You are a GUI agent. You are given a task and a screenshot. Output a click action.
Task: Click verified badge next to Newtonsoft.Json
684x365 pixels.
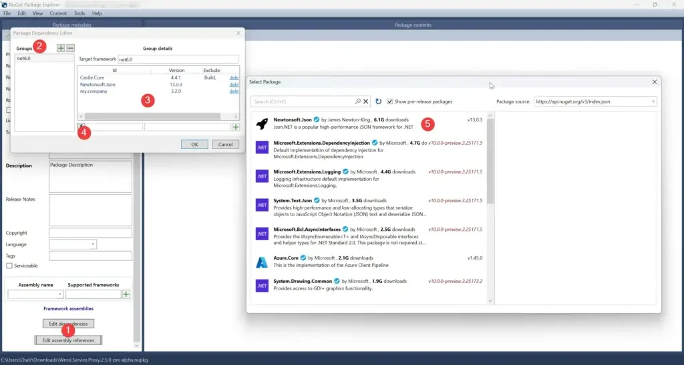pyautogui.click(x=317, y=119)
